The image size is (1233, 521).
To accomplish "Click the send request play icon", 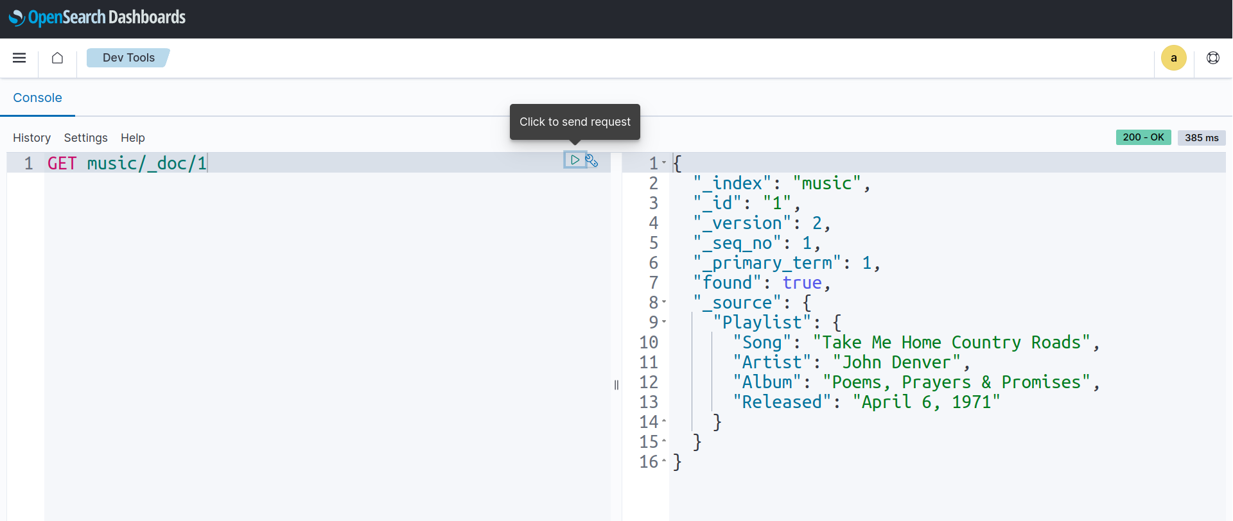I will 575,160.
